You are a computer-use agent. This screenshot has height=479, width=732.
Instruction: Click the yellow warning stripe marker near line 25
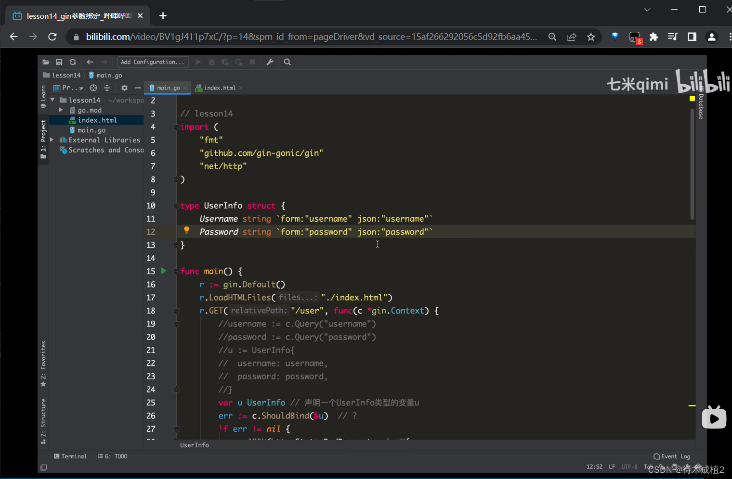coord(692,406)
